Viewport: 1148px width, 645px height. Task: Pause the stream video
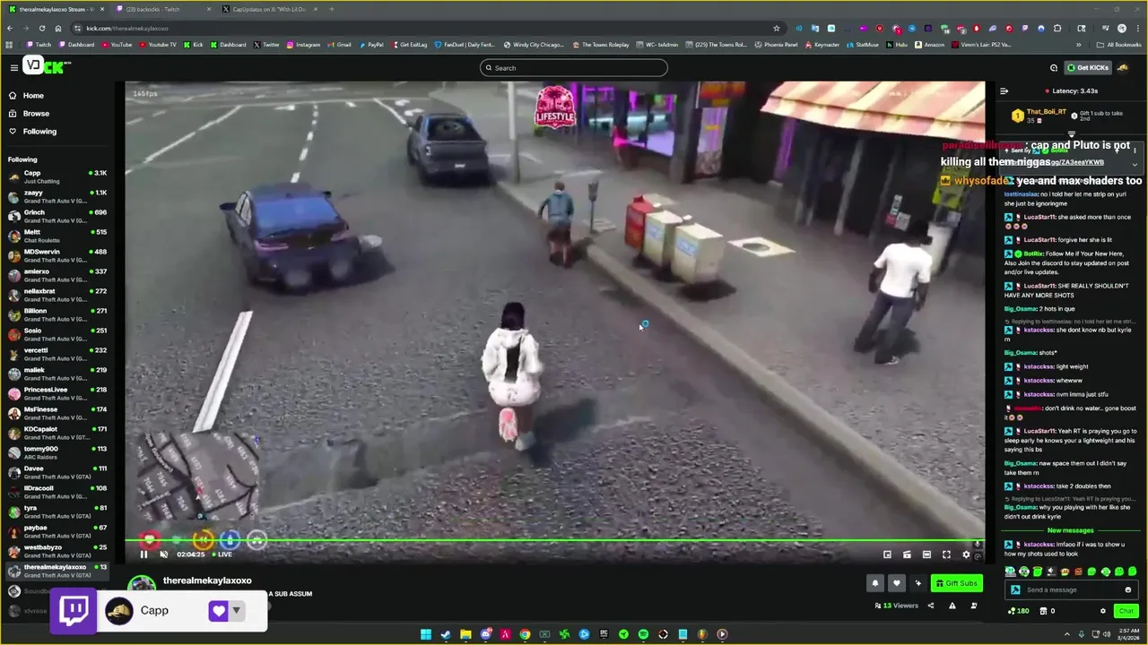pyautogui.click(x=143, y=555)
